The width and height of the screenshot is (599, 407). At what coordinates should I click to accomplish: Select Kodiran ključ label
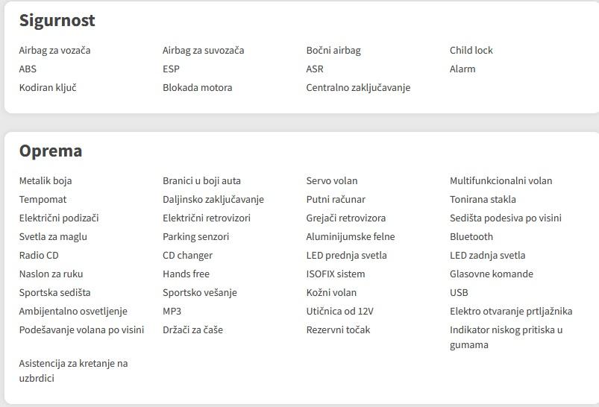click(x=48, y=88)
